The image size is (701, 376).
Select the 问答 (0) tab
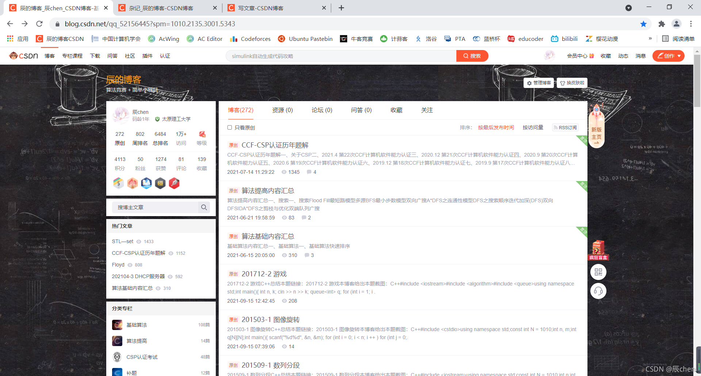(x=361, y=110)
